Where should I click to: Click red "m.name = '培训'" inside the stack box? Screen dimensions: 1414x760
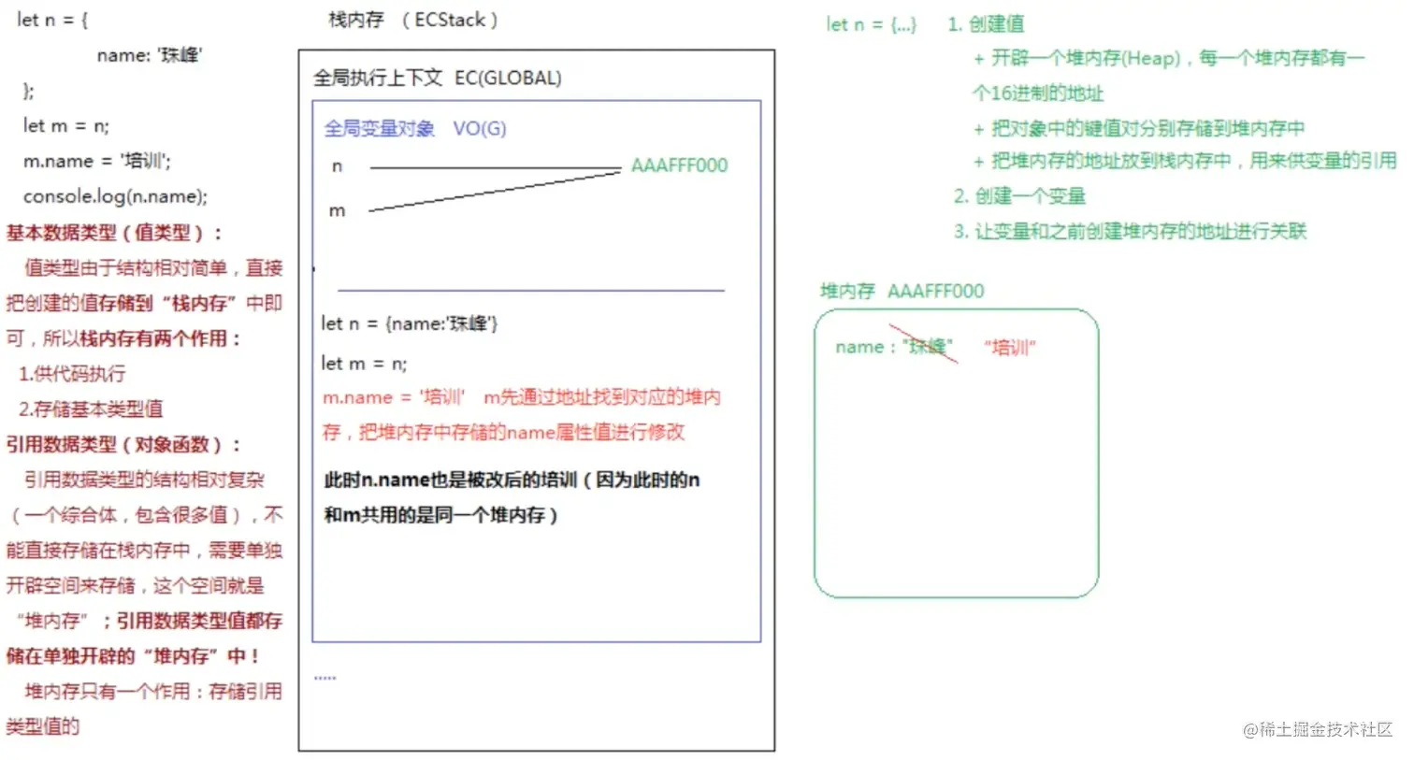tap(393, 397)
